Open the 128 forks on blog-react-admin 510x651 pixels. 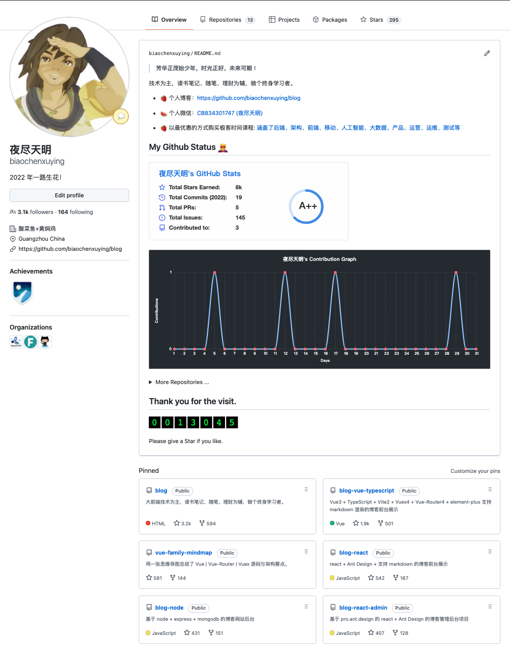(401, 633)
